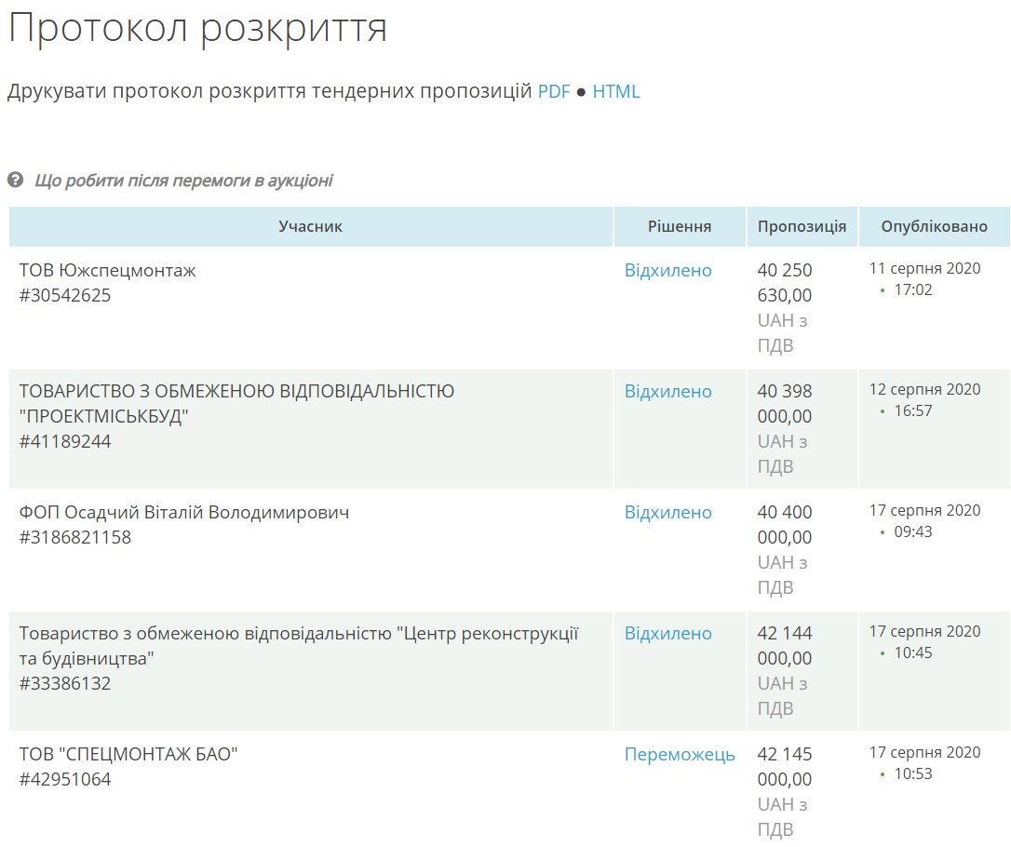Click the 42 145 000,00 winning bid

(x=785, y=767)
